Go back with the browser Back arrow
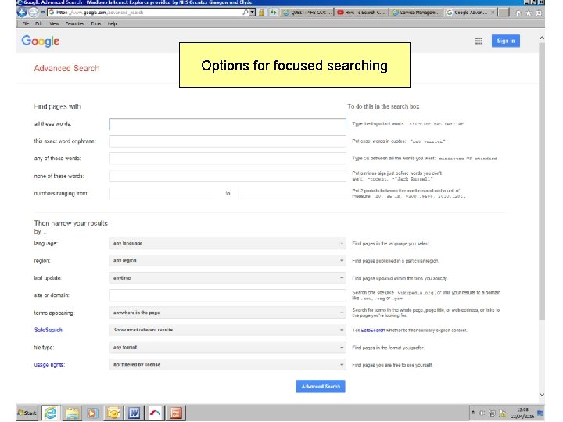563x422 pixels. 22,13
